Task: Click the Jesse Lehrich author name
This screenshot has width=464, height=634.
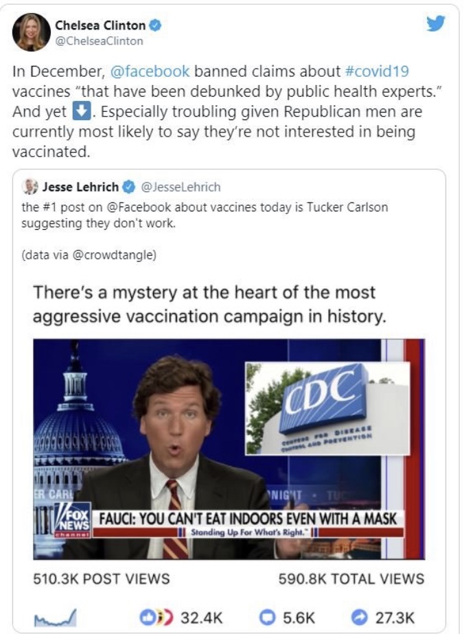Action: coord(79,187)
